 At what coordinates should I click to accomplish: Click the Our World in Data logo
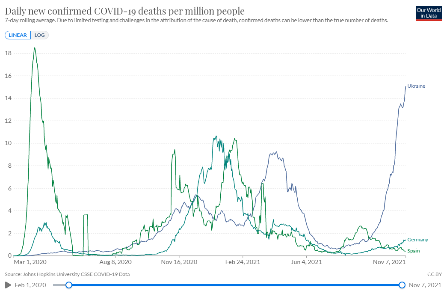pos(429,13)
